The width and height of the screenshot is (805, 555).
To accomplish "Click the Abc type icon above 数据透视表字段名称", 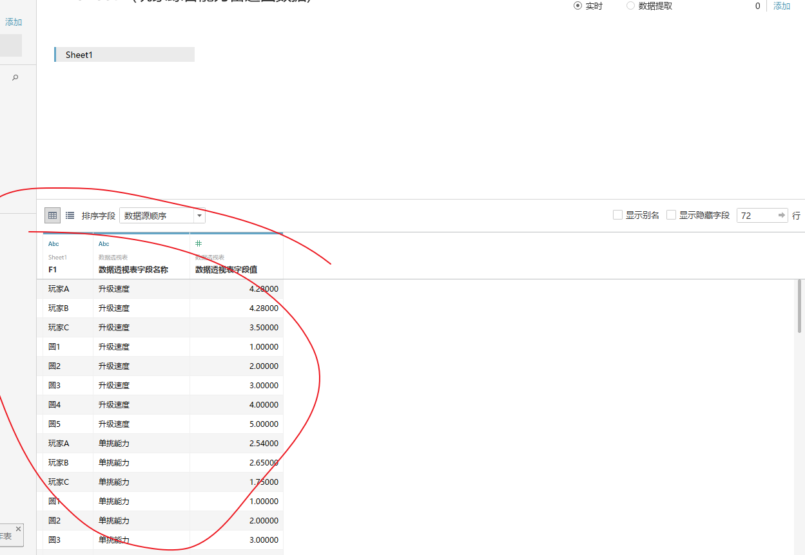I will (x=104, y=244).
